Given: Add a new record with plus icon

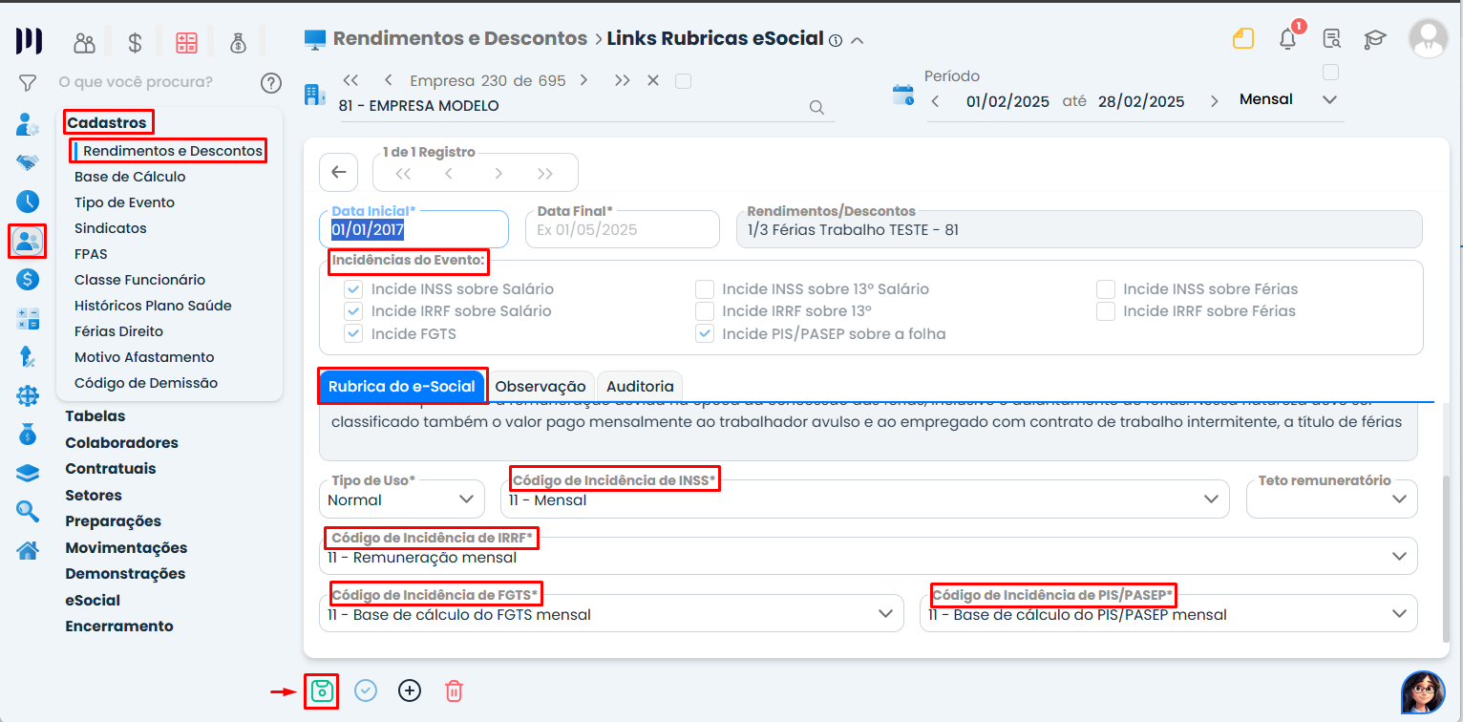Looking at the screenshot, I should click(410, 690).
